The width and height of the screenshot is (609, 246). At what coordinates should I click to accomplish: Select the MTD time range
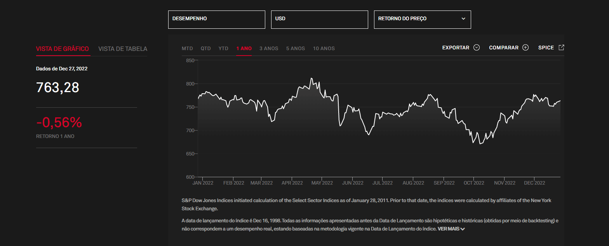pos(187,49)
